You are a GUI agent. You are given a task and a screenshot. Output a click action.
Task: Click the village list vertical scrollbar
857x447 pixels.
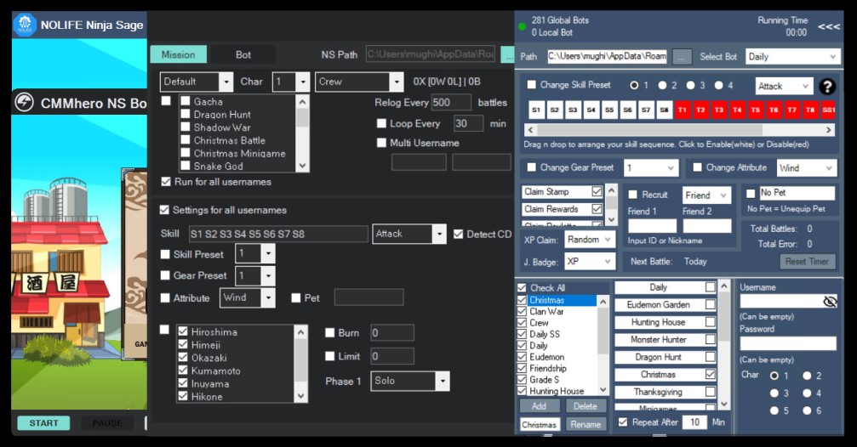(x=300, y=364)
